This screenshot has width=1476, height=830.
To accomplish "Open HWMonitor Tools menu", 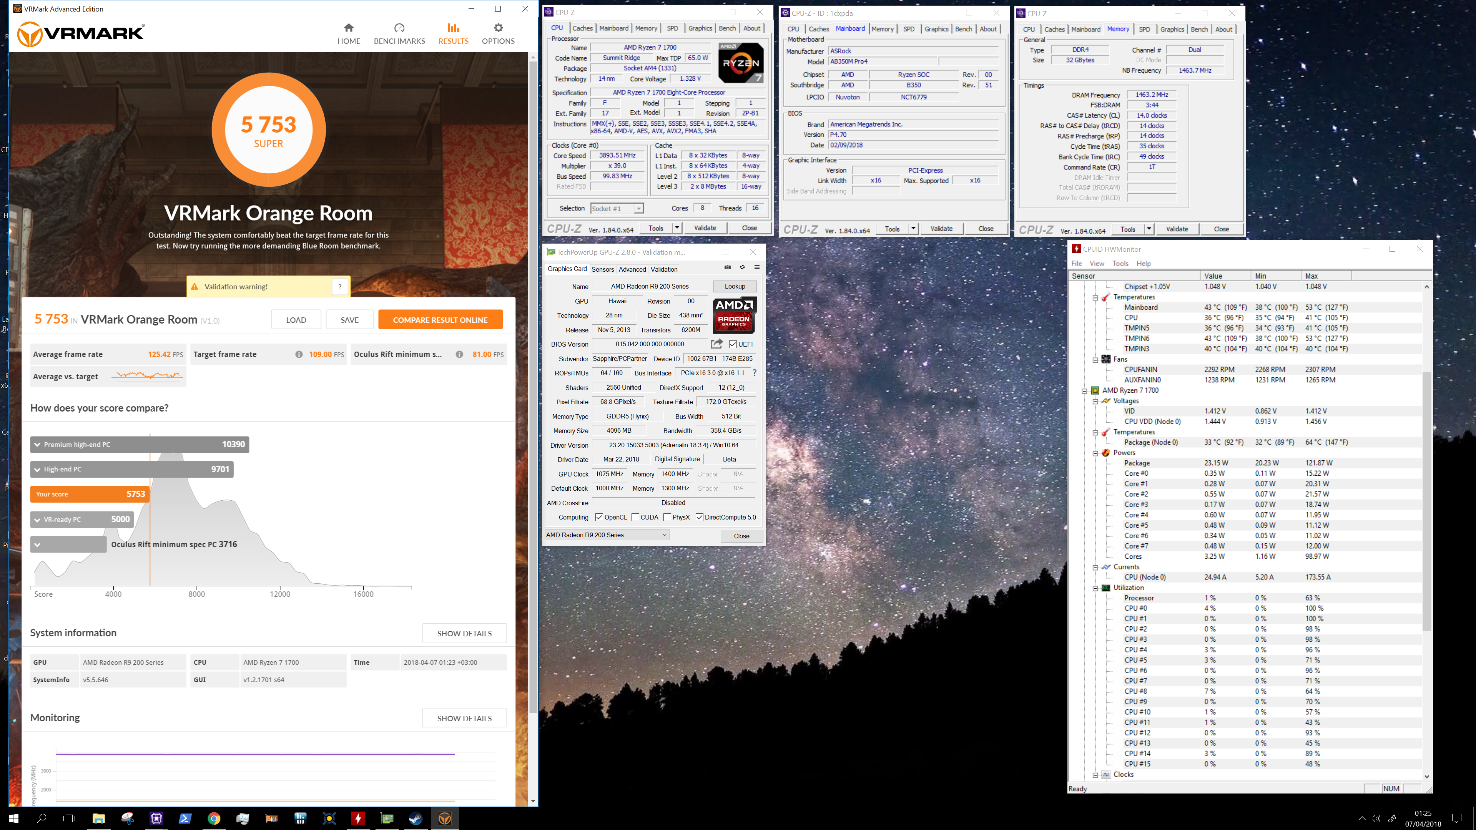I will [1120, 264].
